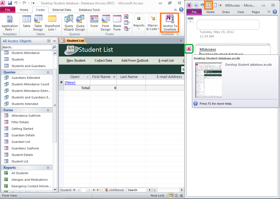Collapse the Reports group in navigation pane
Viewport: 280px width, 199px height.
coord(48,168)
